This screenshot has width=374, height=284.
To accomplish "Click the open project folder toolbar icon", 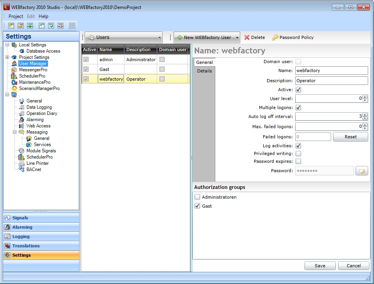I will coord(20,26).
